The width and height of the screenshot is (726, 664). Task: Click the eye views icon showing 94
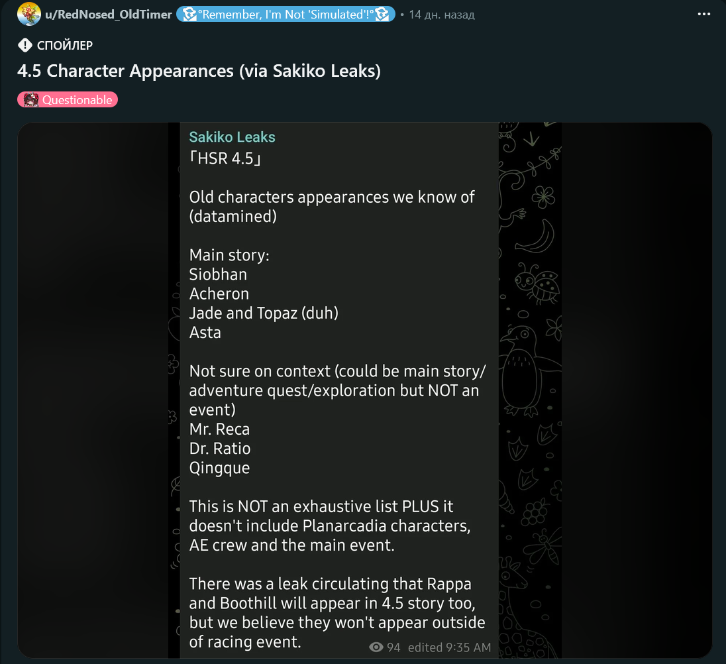click(376, 647)
